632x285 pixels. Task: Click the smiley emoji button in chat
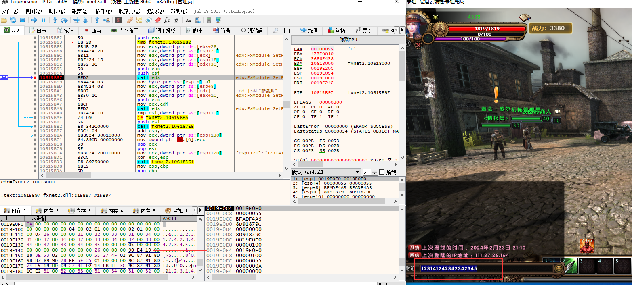pos(559,268)
